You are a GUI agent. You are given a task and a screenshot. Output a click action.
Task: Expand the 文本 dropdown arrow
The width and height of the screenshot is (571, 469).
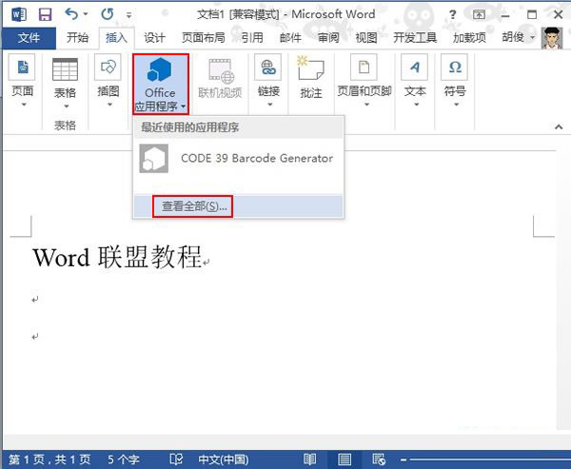(416, 105)
